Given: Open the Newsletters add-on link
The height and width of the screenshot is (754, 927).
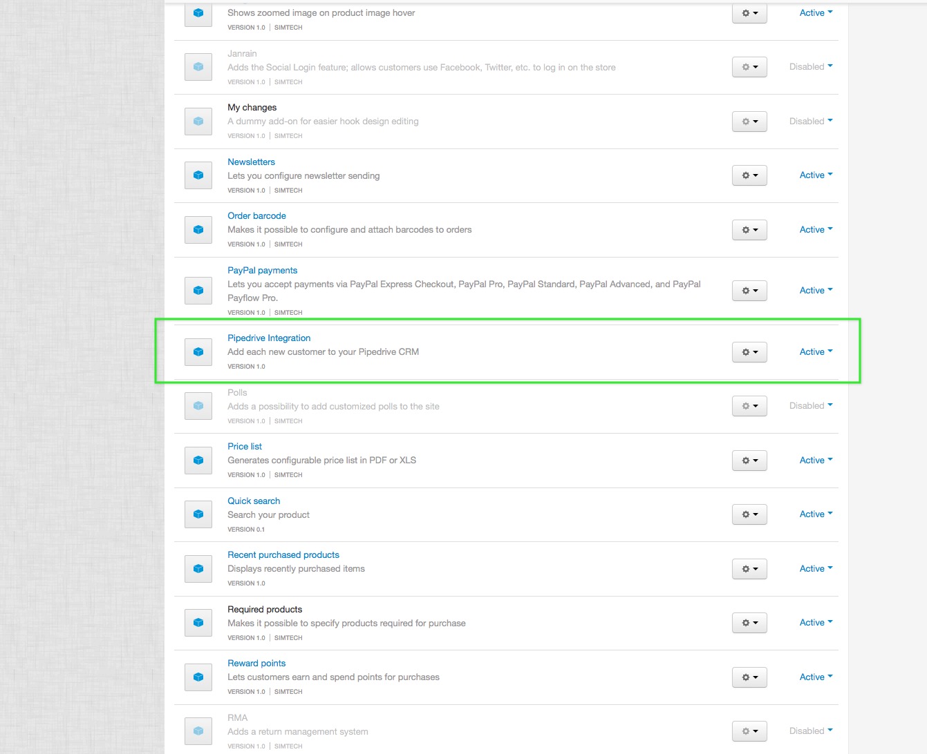Looking at the screenshot, I should point(251,162).
